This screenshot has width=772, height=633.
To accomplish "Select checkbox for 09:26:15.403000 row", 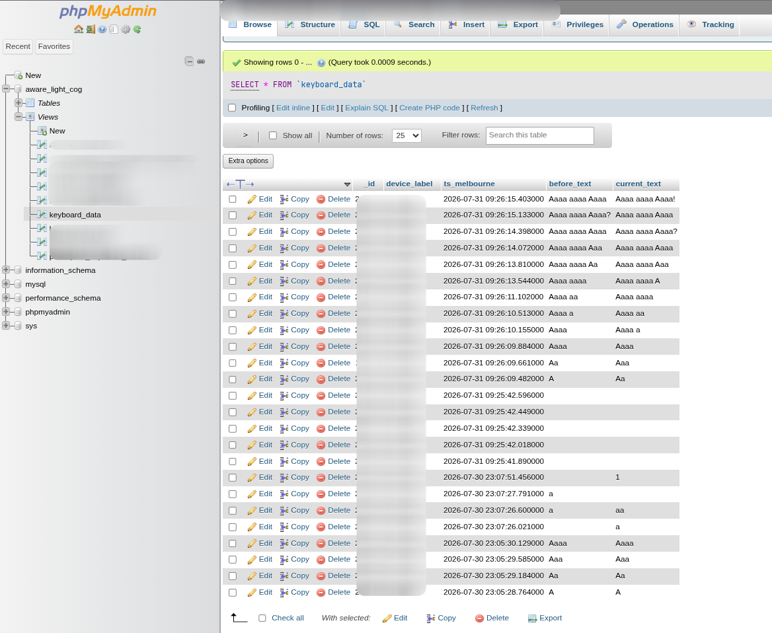I will pyautogui.click(x=233, y=199).
